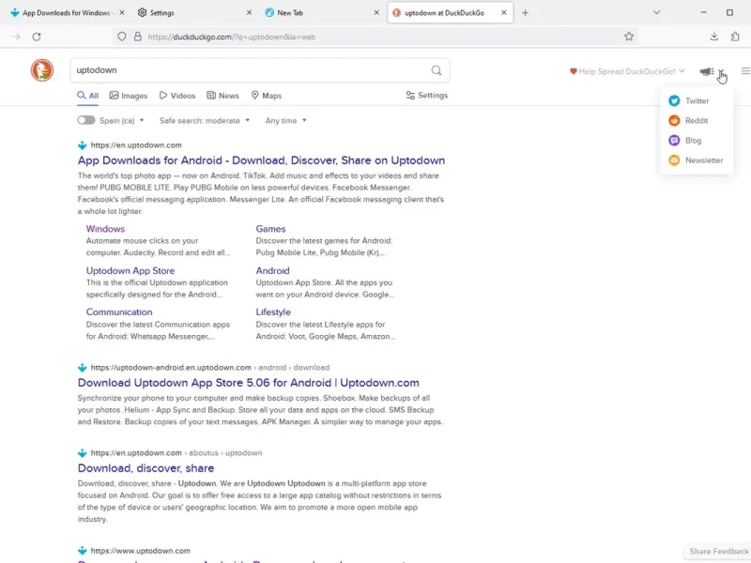Click the https://www.uptodown.com result URL
The image size is (751, 563).
click(140, 551)
